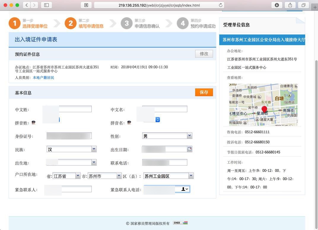This screenshot has height=230, width=318.
Task: Open Reader view icon beside address bar
Action: (x=86, y=5)
